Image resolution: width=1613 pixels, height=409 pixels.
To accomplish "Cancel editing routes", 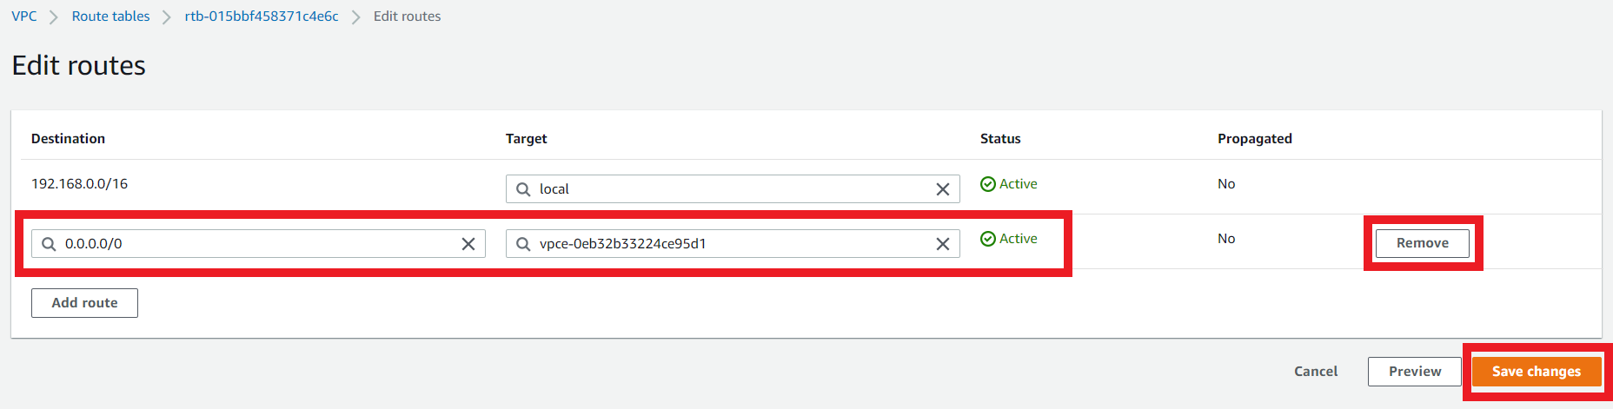I will click(x=1316, y=372).
